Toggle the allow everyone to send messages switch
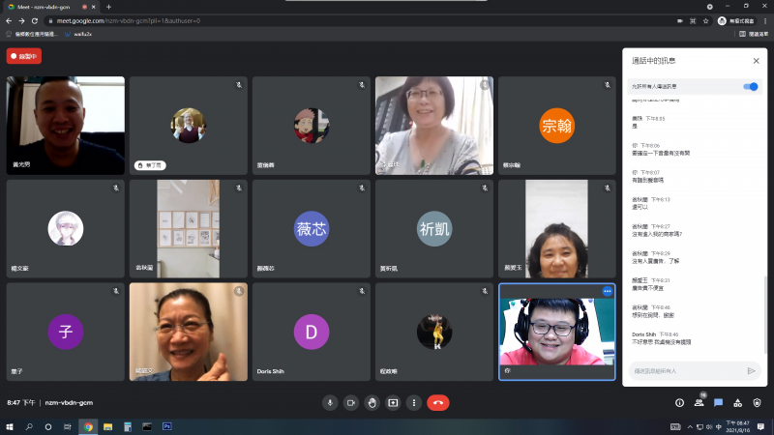 click(x=750, y=86)
